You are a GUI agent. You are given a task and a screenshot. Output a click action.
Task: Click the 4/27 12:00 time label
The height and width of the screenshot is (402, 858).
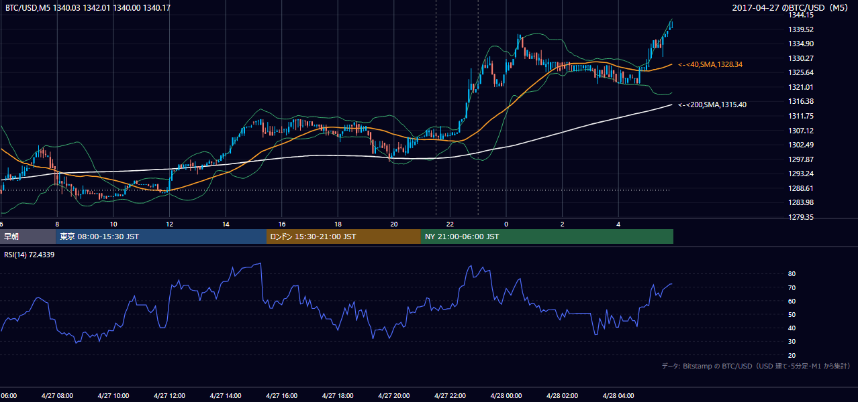(169, 396)
